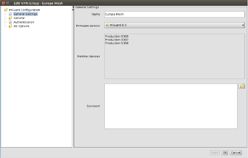Click the General Settings panel heading

87,7
